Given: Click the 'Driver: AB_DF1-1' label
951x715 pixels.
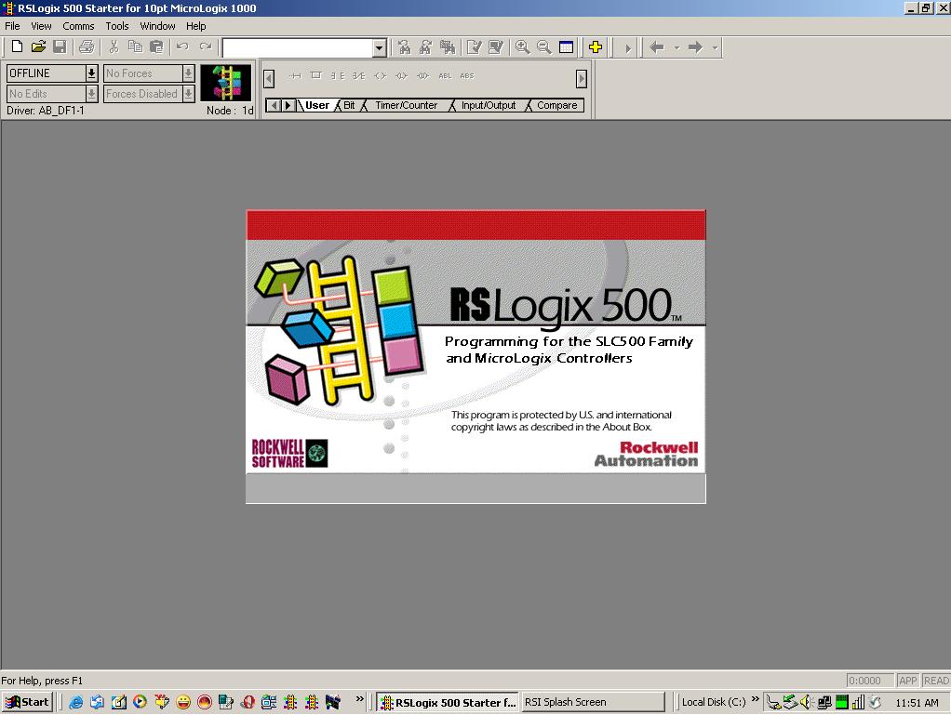Looking at the screenshot, I should click(46, 111).
